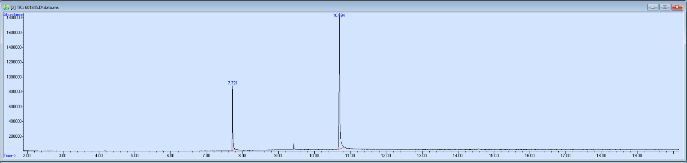Click the 1800000 abundance axis value
687x163 pixels.
point(14,18)
